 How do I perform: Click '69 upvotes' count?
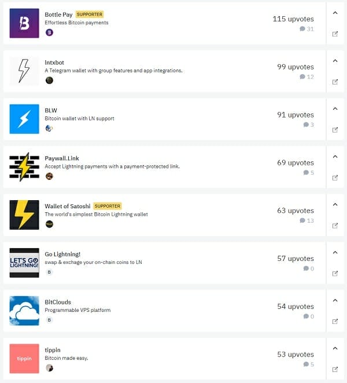point(296,163)
